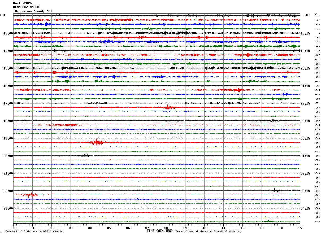Select the DC offset value '-288'
The width and height of the screenshot is (321, 235).
pyautogui.click(x=317, y=99)
